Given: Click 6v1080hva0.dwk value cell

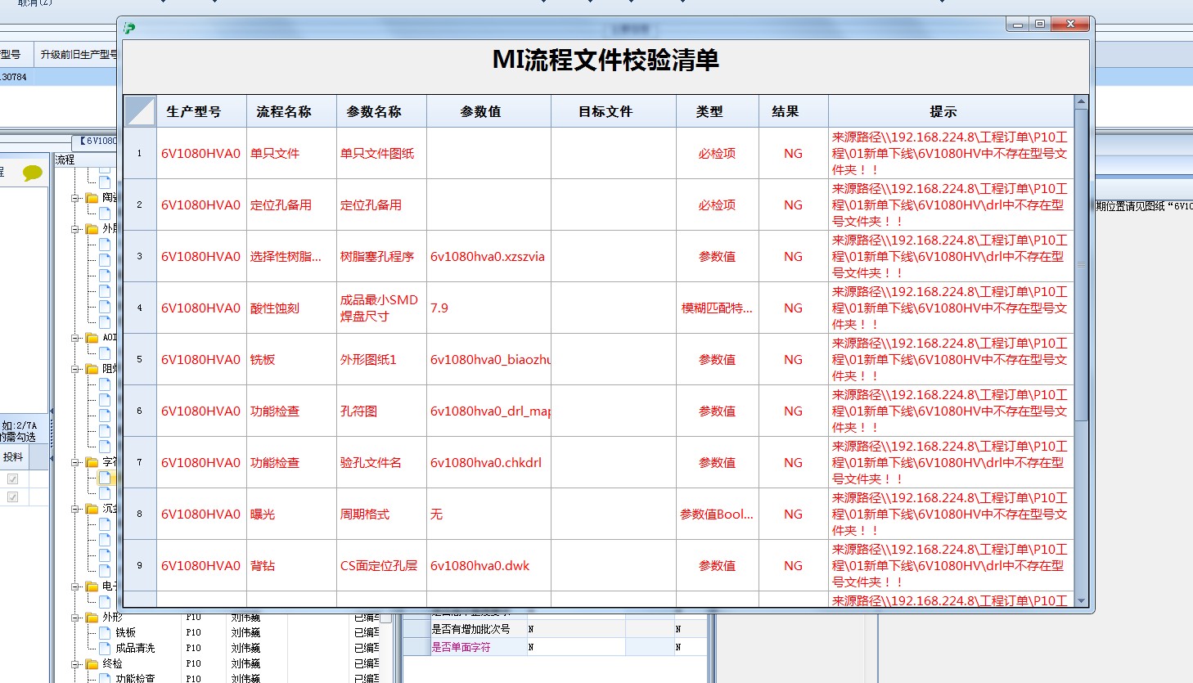Looking at the screenshot, I should tap(488, 565).
